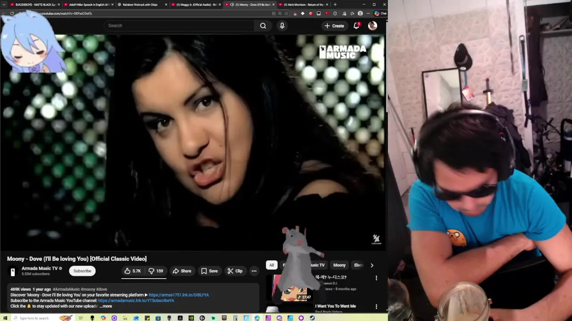The image size is (572, 321).
Task: Open more actions ellipsis beside Clip
Action: [x=254, y=271]
